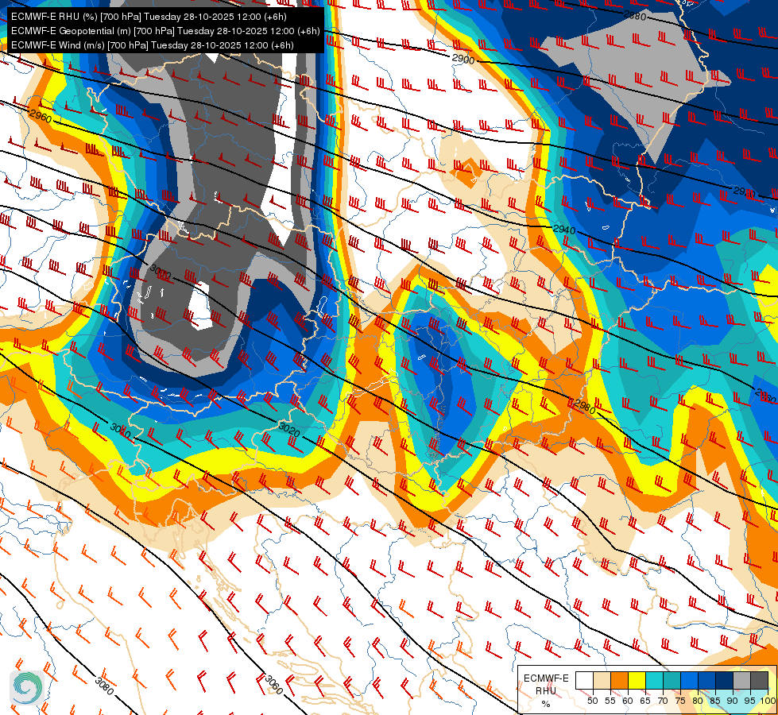Click the 3080 geopotential contour label

(x=104, y=686)
